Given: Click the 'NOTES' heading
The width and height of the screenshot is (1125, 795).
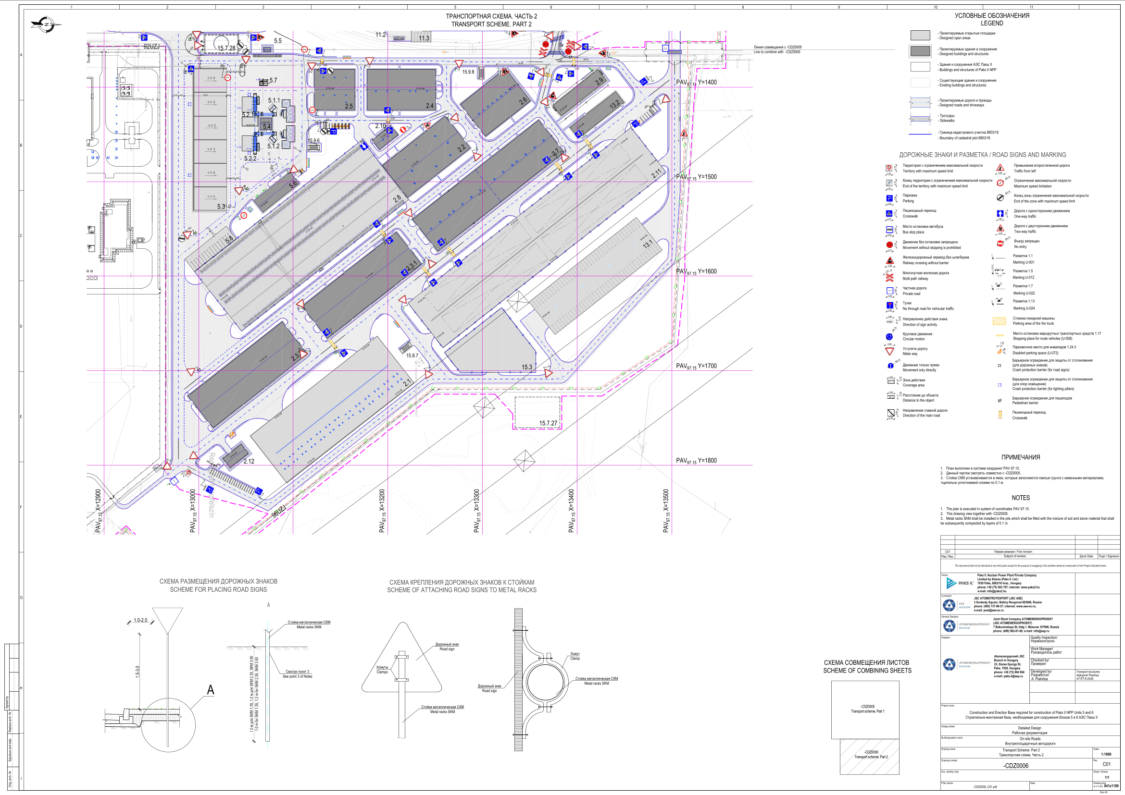Looking at the screenshot, I should pyautogui.click(x=1021, y=498).
